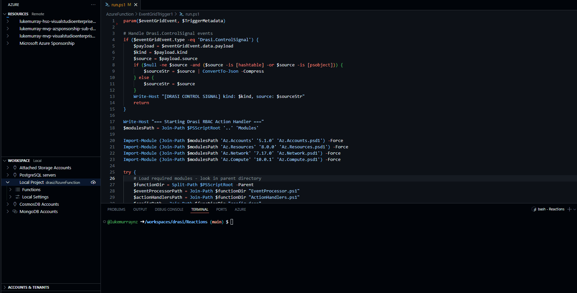The height and width of the screenshot is (293, 577).
Task: Click the terminal prompt input area
Action: (x=232, y=222)
